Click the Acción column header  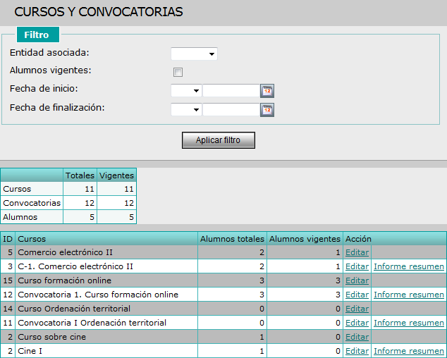(395, 239)
